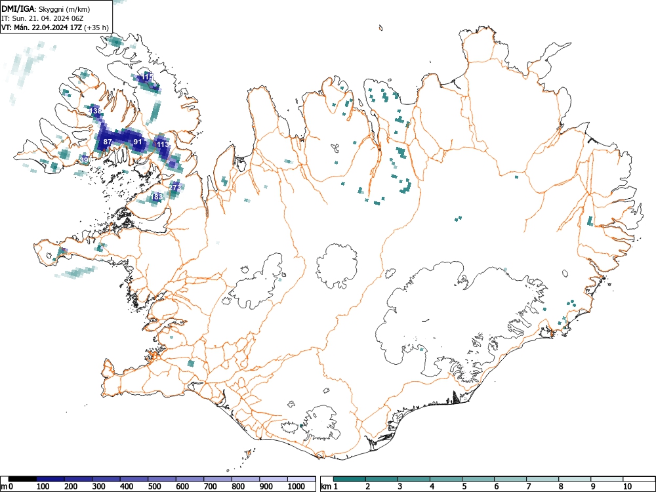This screenshot has height=492, width=656.
Task: Click the 6 label in the km legend
Action: pos(496,487)
